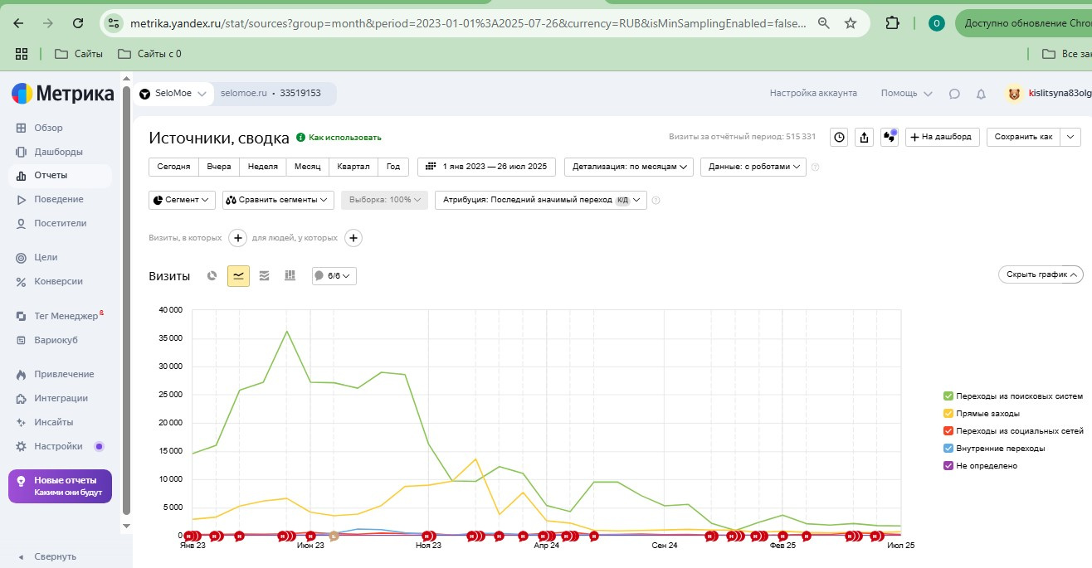Click the Как использовать help link
The height and width of the screenshot is (568, 1092).
pos(339,138)
